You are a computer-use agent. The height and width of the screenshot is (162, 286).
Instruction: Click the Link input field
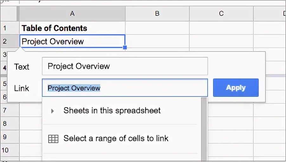tap(125, 88)
